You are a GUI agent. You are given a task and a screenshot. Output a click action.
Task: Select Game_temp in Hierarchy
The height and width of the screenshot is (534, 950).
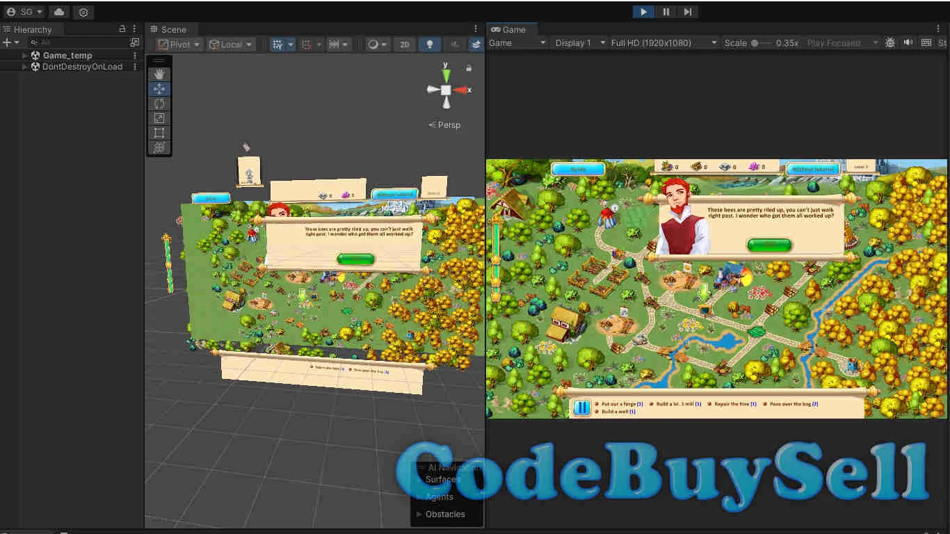67,56
